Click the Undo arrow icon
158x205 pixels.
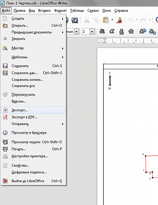pyautogui.click(x=131, y=20)
